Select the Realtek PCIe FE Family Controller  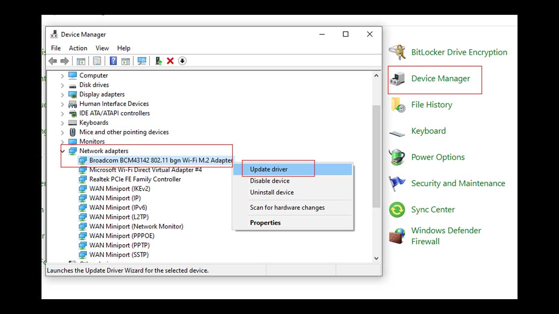(x=134, y=179)
